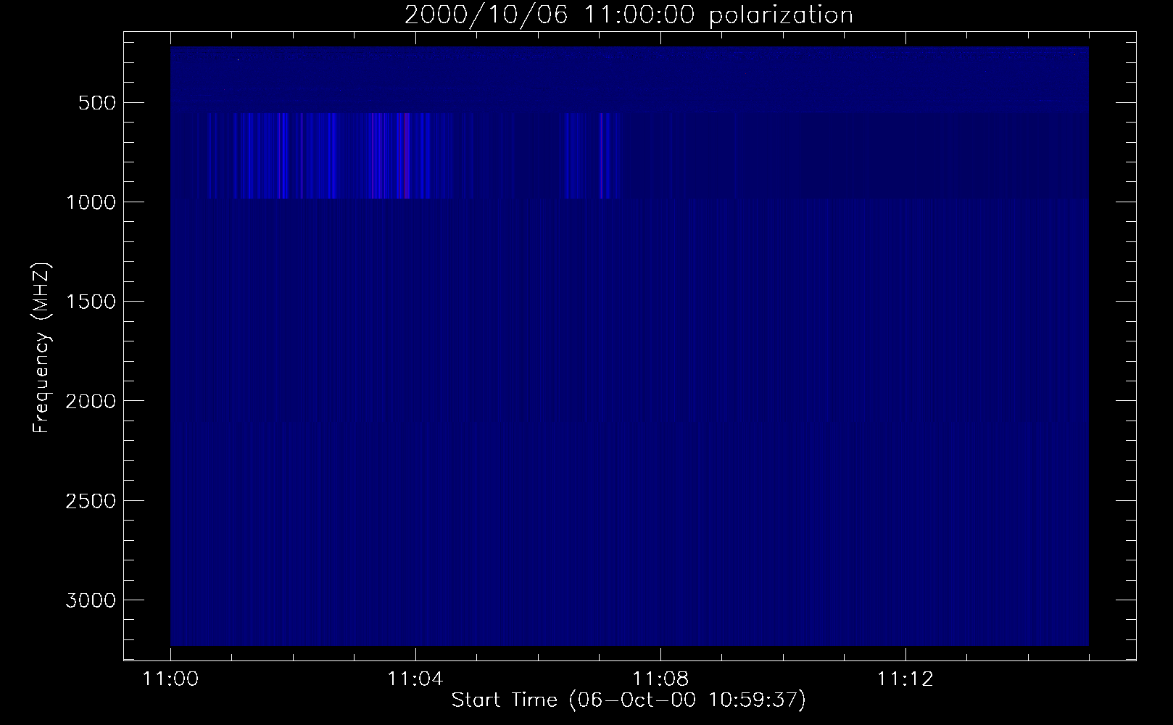Select the '3000' frequency tick label
1173x725 pixels.
[91, 600]
